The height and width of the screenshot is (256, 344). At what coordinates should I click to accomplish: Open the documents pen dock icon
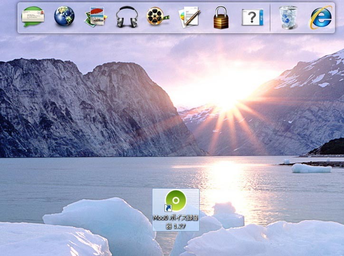click(190, 18)
